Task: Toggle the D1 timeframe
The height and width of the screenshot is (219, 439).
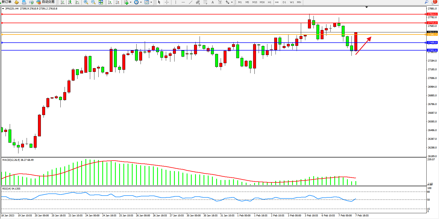Action: (x=284, y=2)
